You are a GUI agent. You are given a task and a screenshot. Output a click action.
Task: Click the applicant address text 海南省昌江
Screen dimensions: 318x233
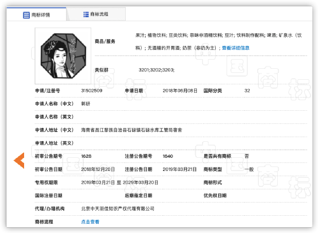tap(131, 130)
